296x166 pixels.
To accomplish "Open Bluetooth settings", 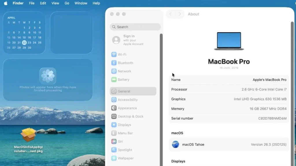I will pyautogui.click(x=124, y=63).
